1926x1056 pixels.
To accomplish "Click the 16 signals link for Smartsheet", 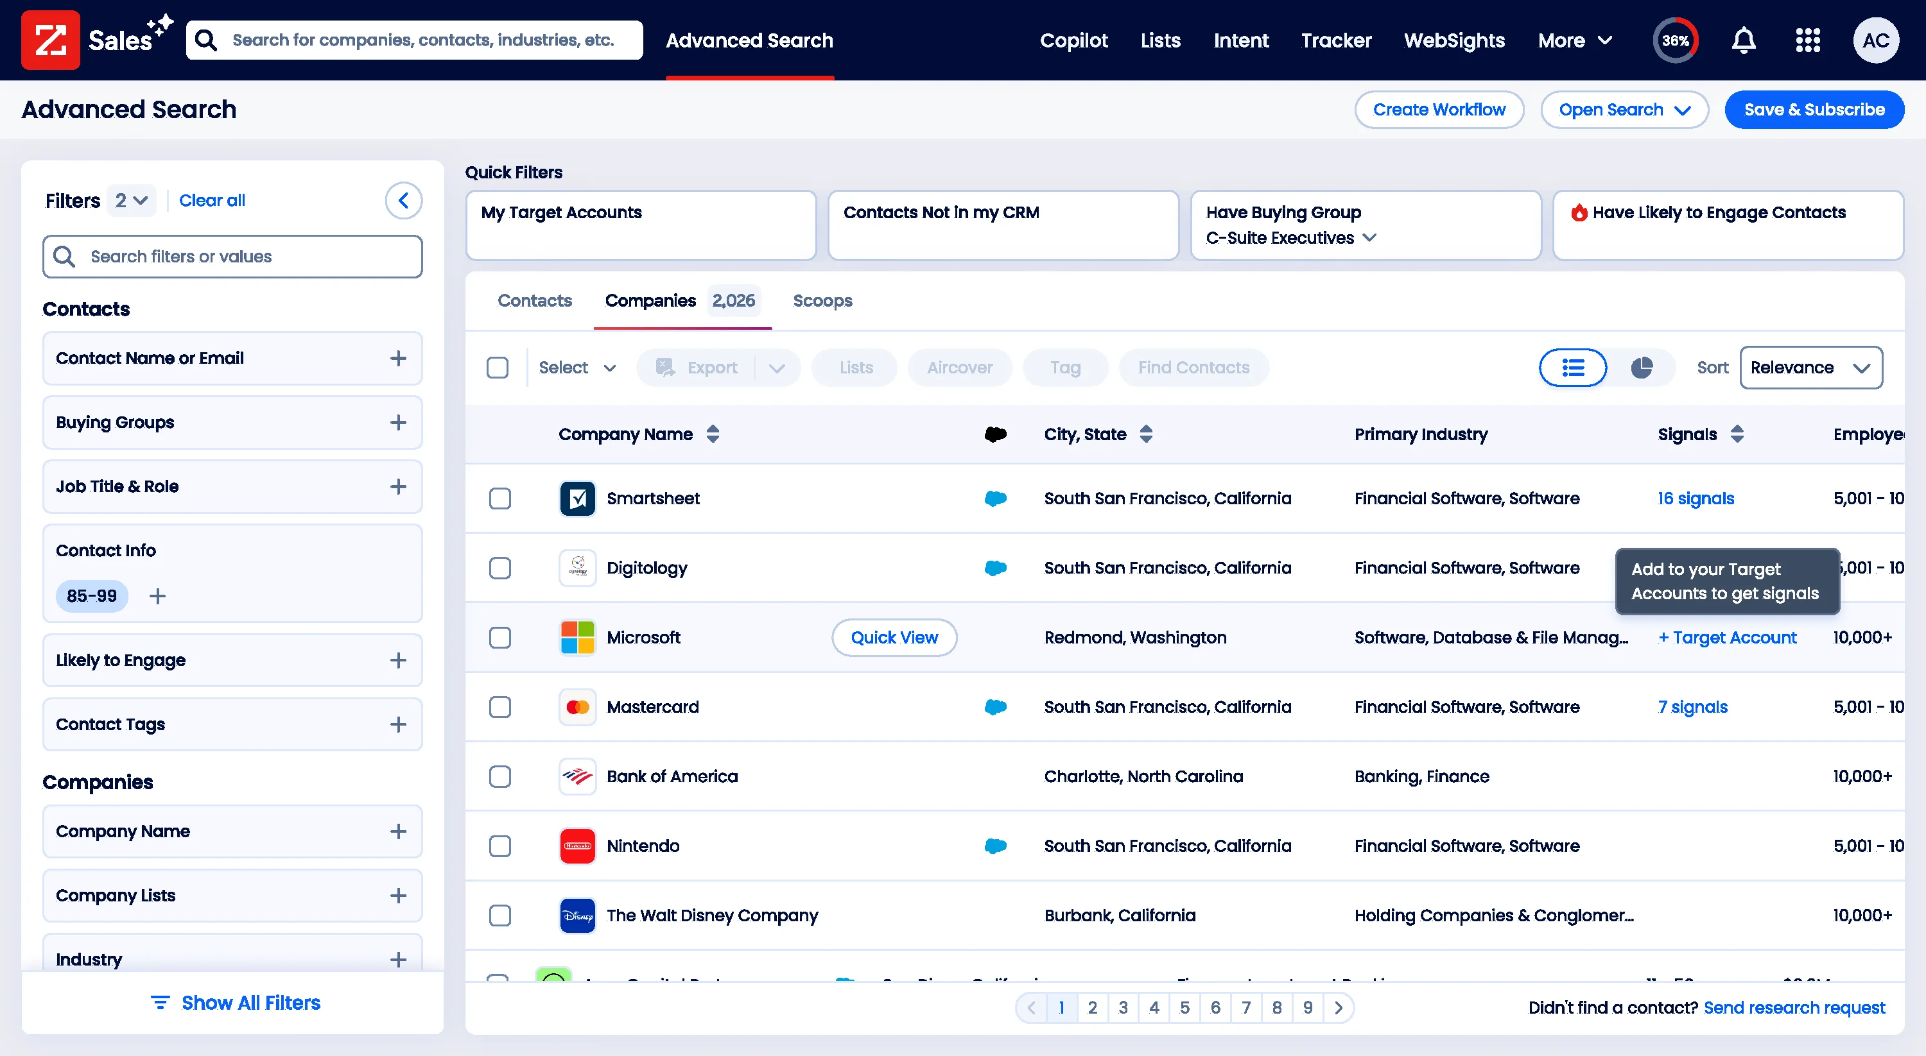I will click(1695, 498).
